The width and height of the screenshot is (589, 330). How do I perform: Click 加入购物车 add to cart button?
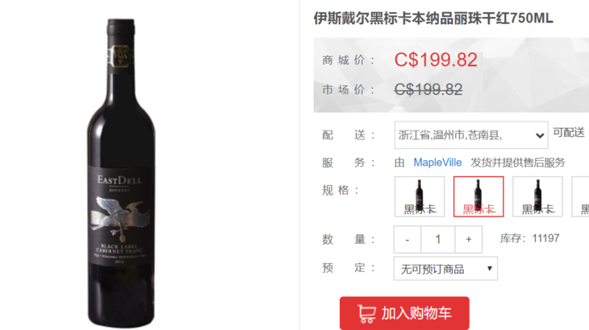[404, 313]
